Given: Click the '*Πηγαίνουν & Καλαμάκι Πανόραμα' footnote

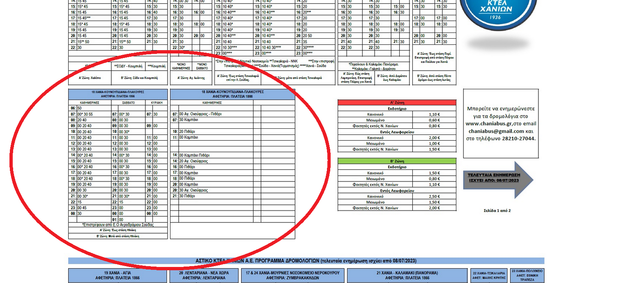Looking at the screenshot, I should click(373, 65).
